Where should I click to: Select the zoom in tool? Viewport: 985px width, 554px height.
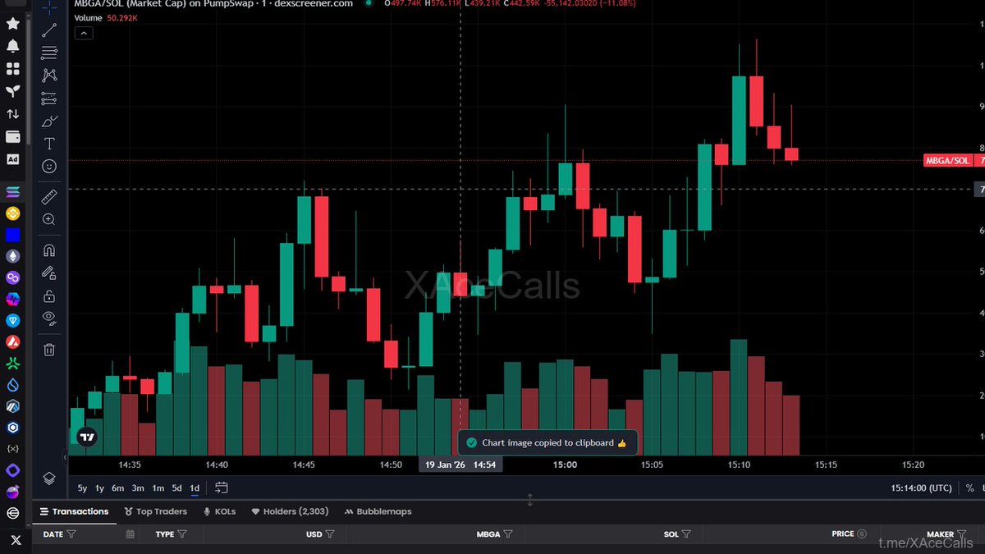click(x=49, y=220)
